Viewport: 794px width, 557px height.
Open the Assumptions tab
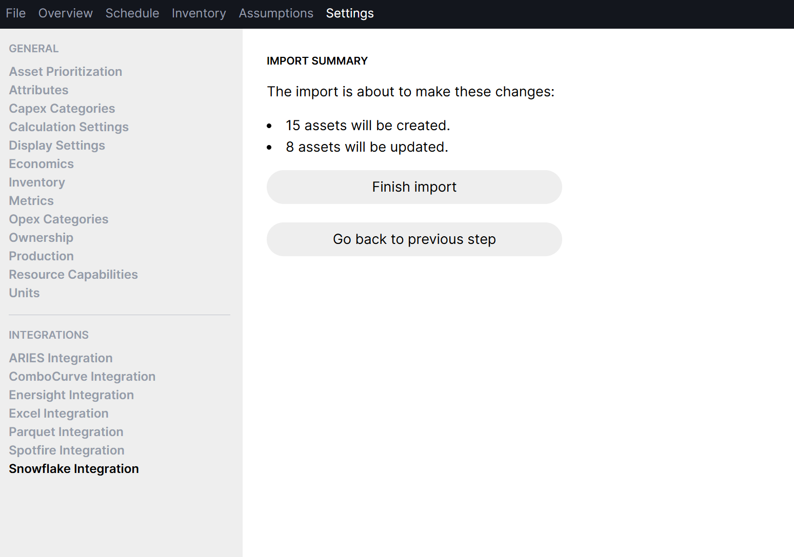276,13
